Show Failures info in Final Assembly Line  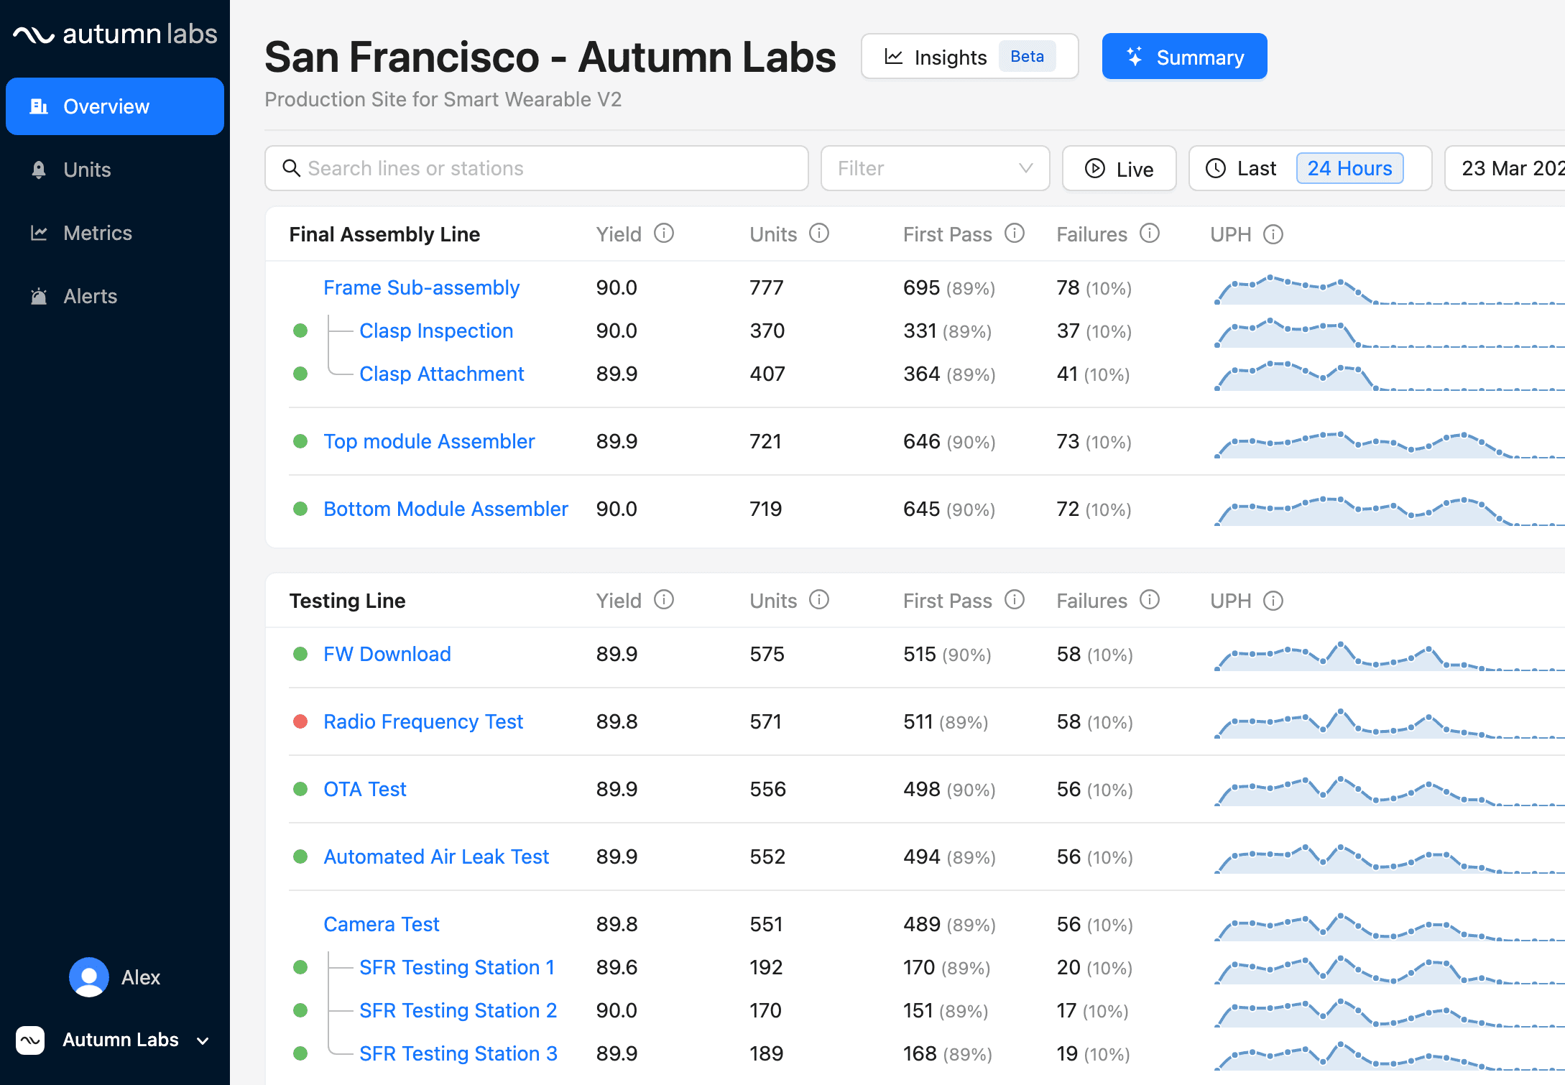(1150, 234)
